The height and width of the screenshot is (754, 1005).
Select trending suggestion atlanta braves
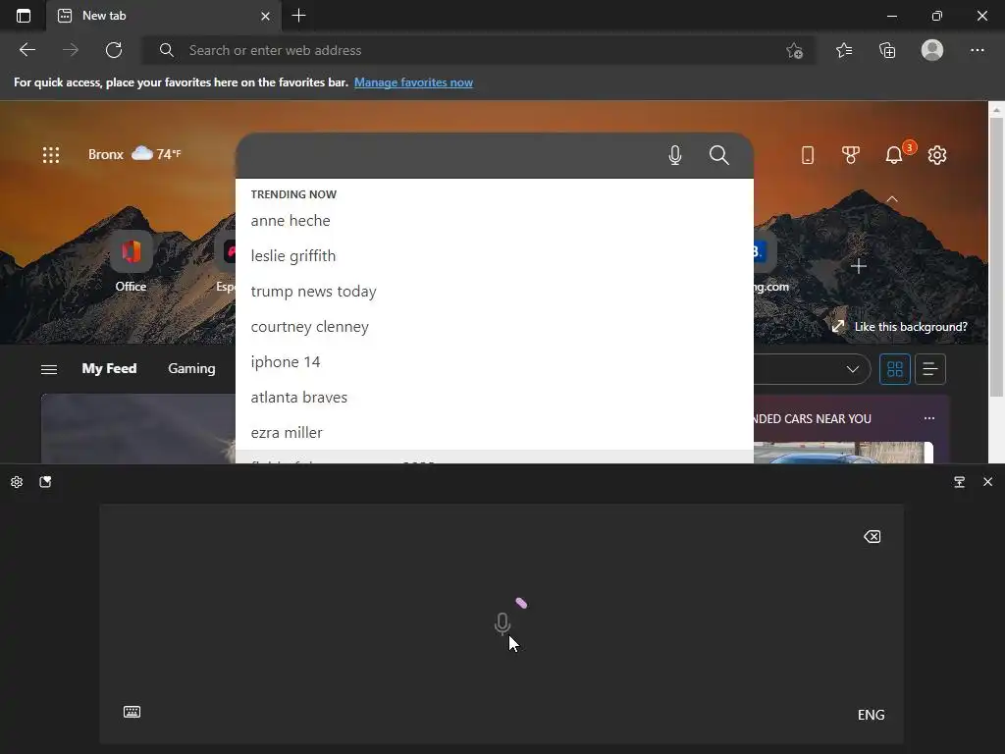coord(495,397)
